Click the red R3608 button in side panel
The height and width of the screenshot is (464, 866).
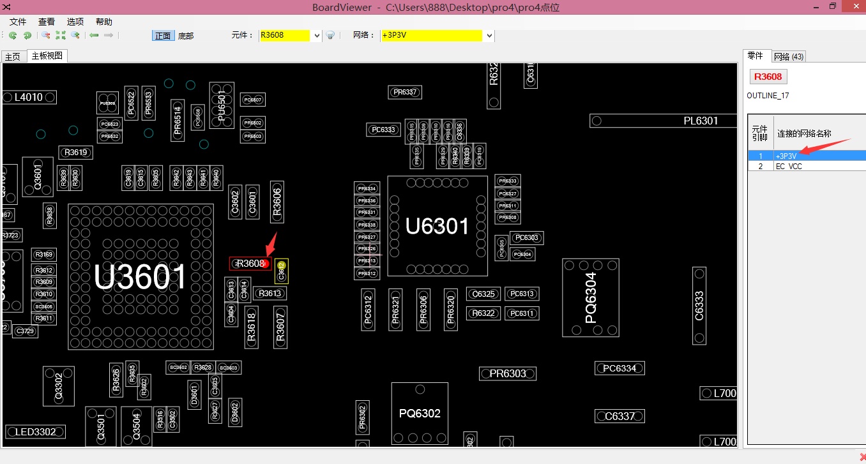coord(768,77)
